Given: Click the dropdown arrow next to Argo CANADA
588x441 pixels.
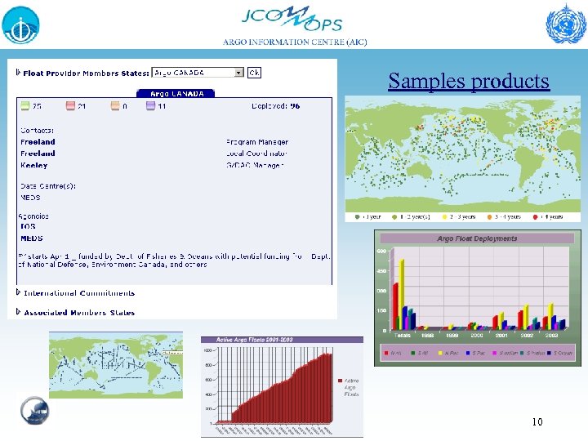Looking at the screenshot, I should [x=238, y=73].
